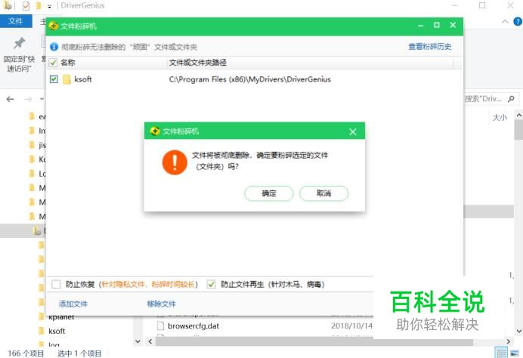Click the new folder icon in Explorer title bar
Screen dimensions: 523x358
tap(39, 6)
